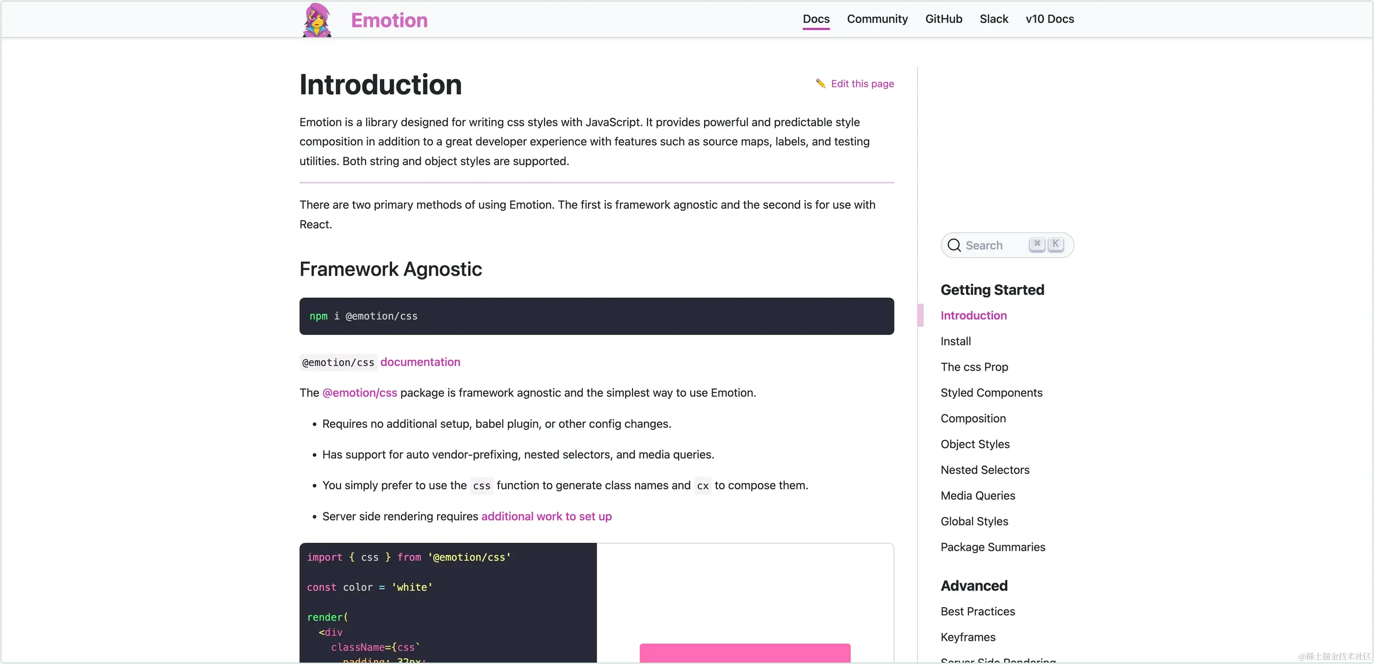This screenshot has width=1374, height=664.
Task: Open the Global Styles page
Action: [974, 521]
